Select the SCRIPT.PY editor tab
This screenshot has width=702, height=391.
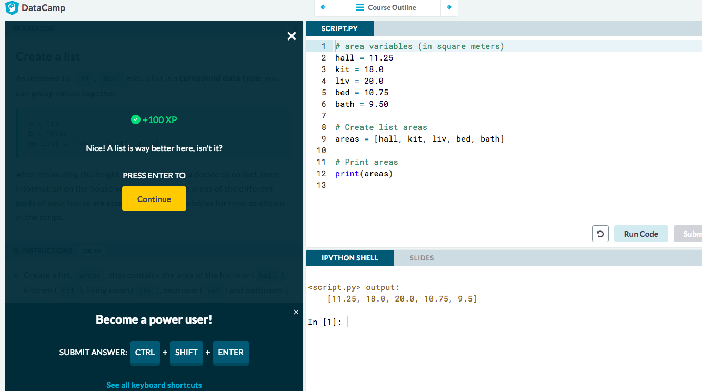point(339,28)
